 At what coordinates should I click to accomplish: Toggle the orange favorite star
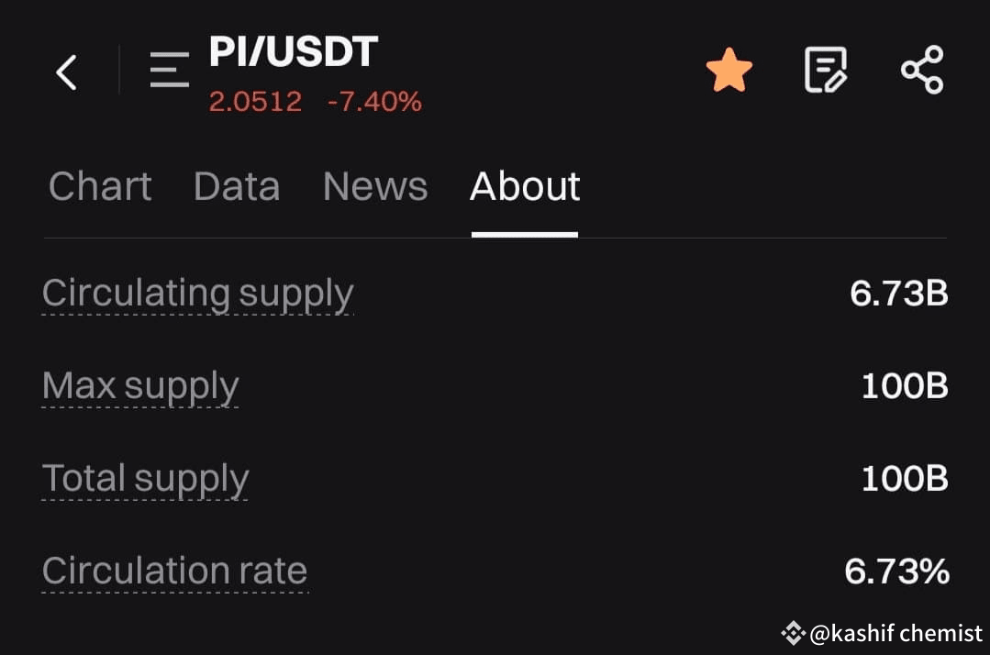[x=729, y=70]
